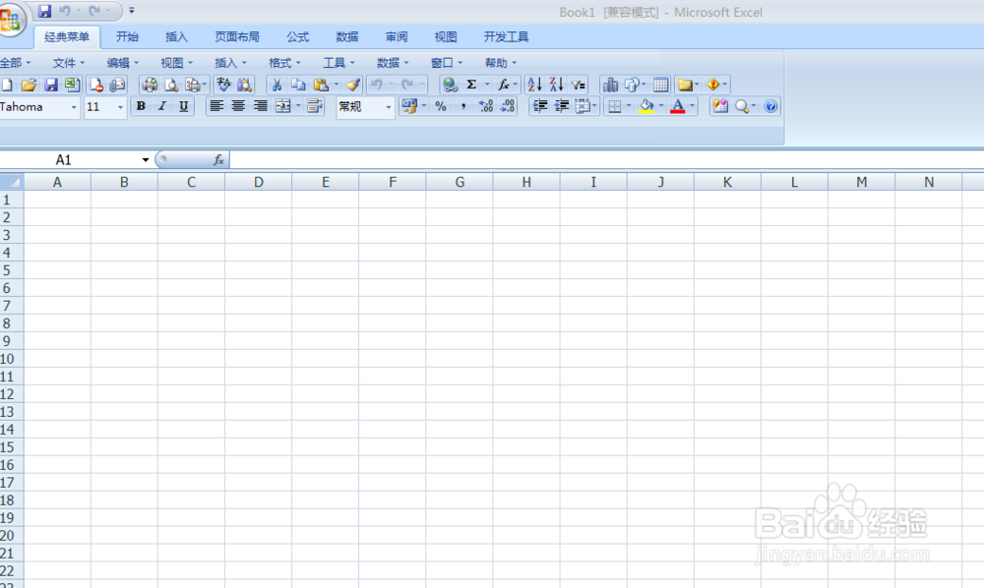Click the red font color A
The width and height of the screenshot is (984, 588).
click(678, 106)
